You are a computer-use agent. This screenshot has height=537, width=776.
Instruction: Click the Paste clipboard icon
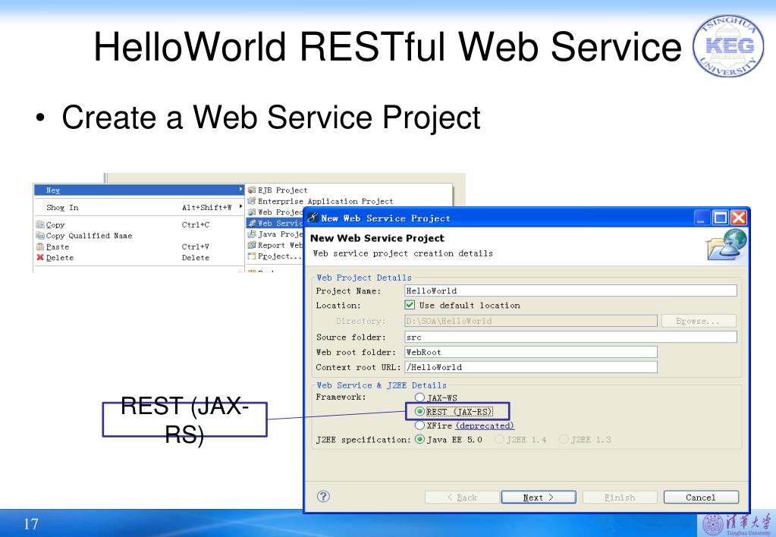click(x=40, y=247)
